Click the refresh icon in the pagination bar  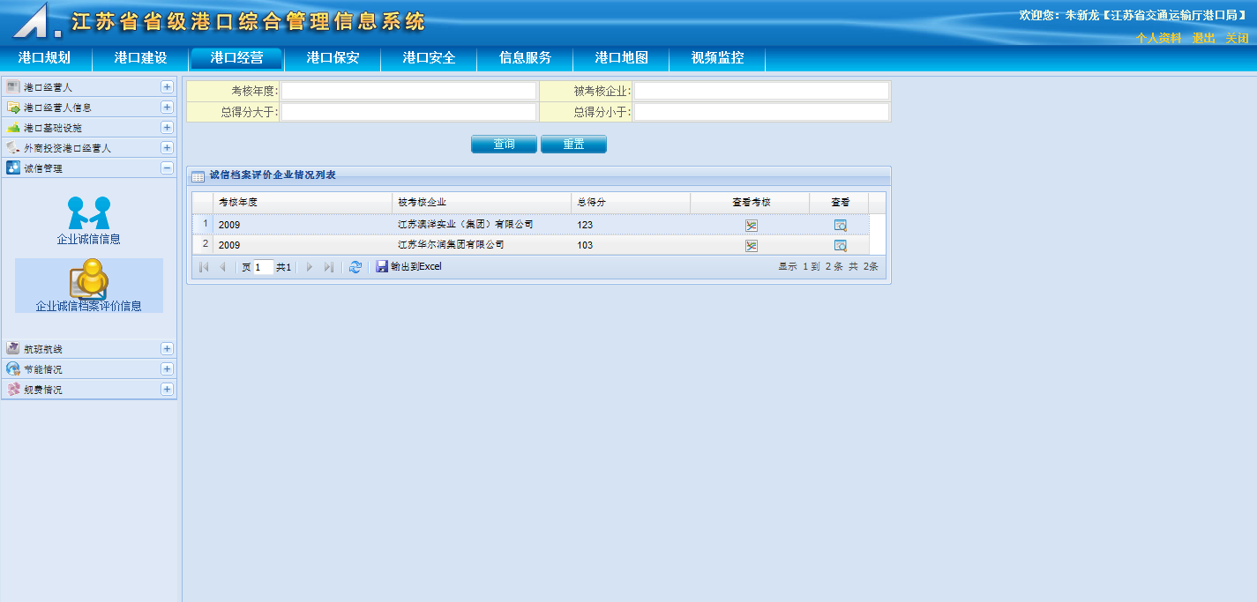355,267
